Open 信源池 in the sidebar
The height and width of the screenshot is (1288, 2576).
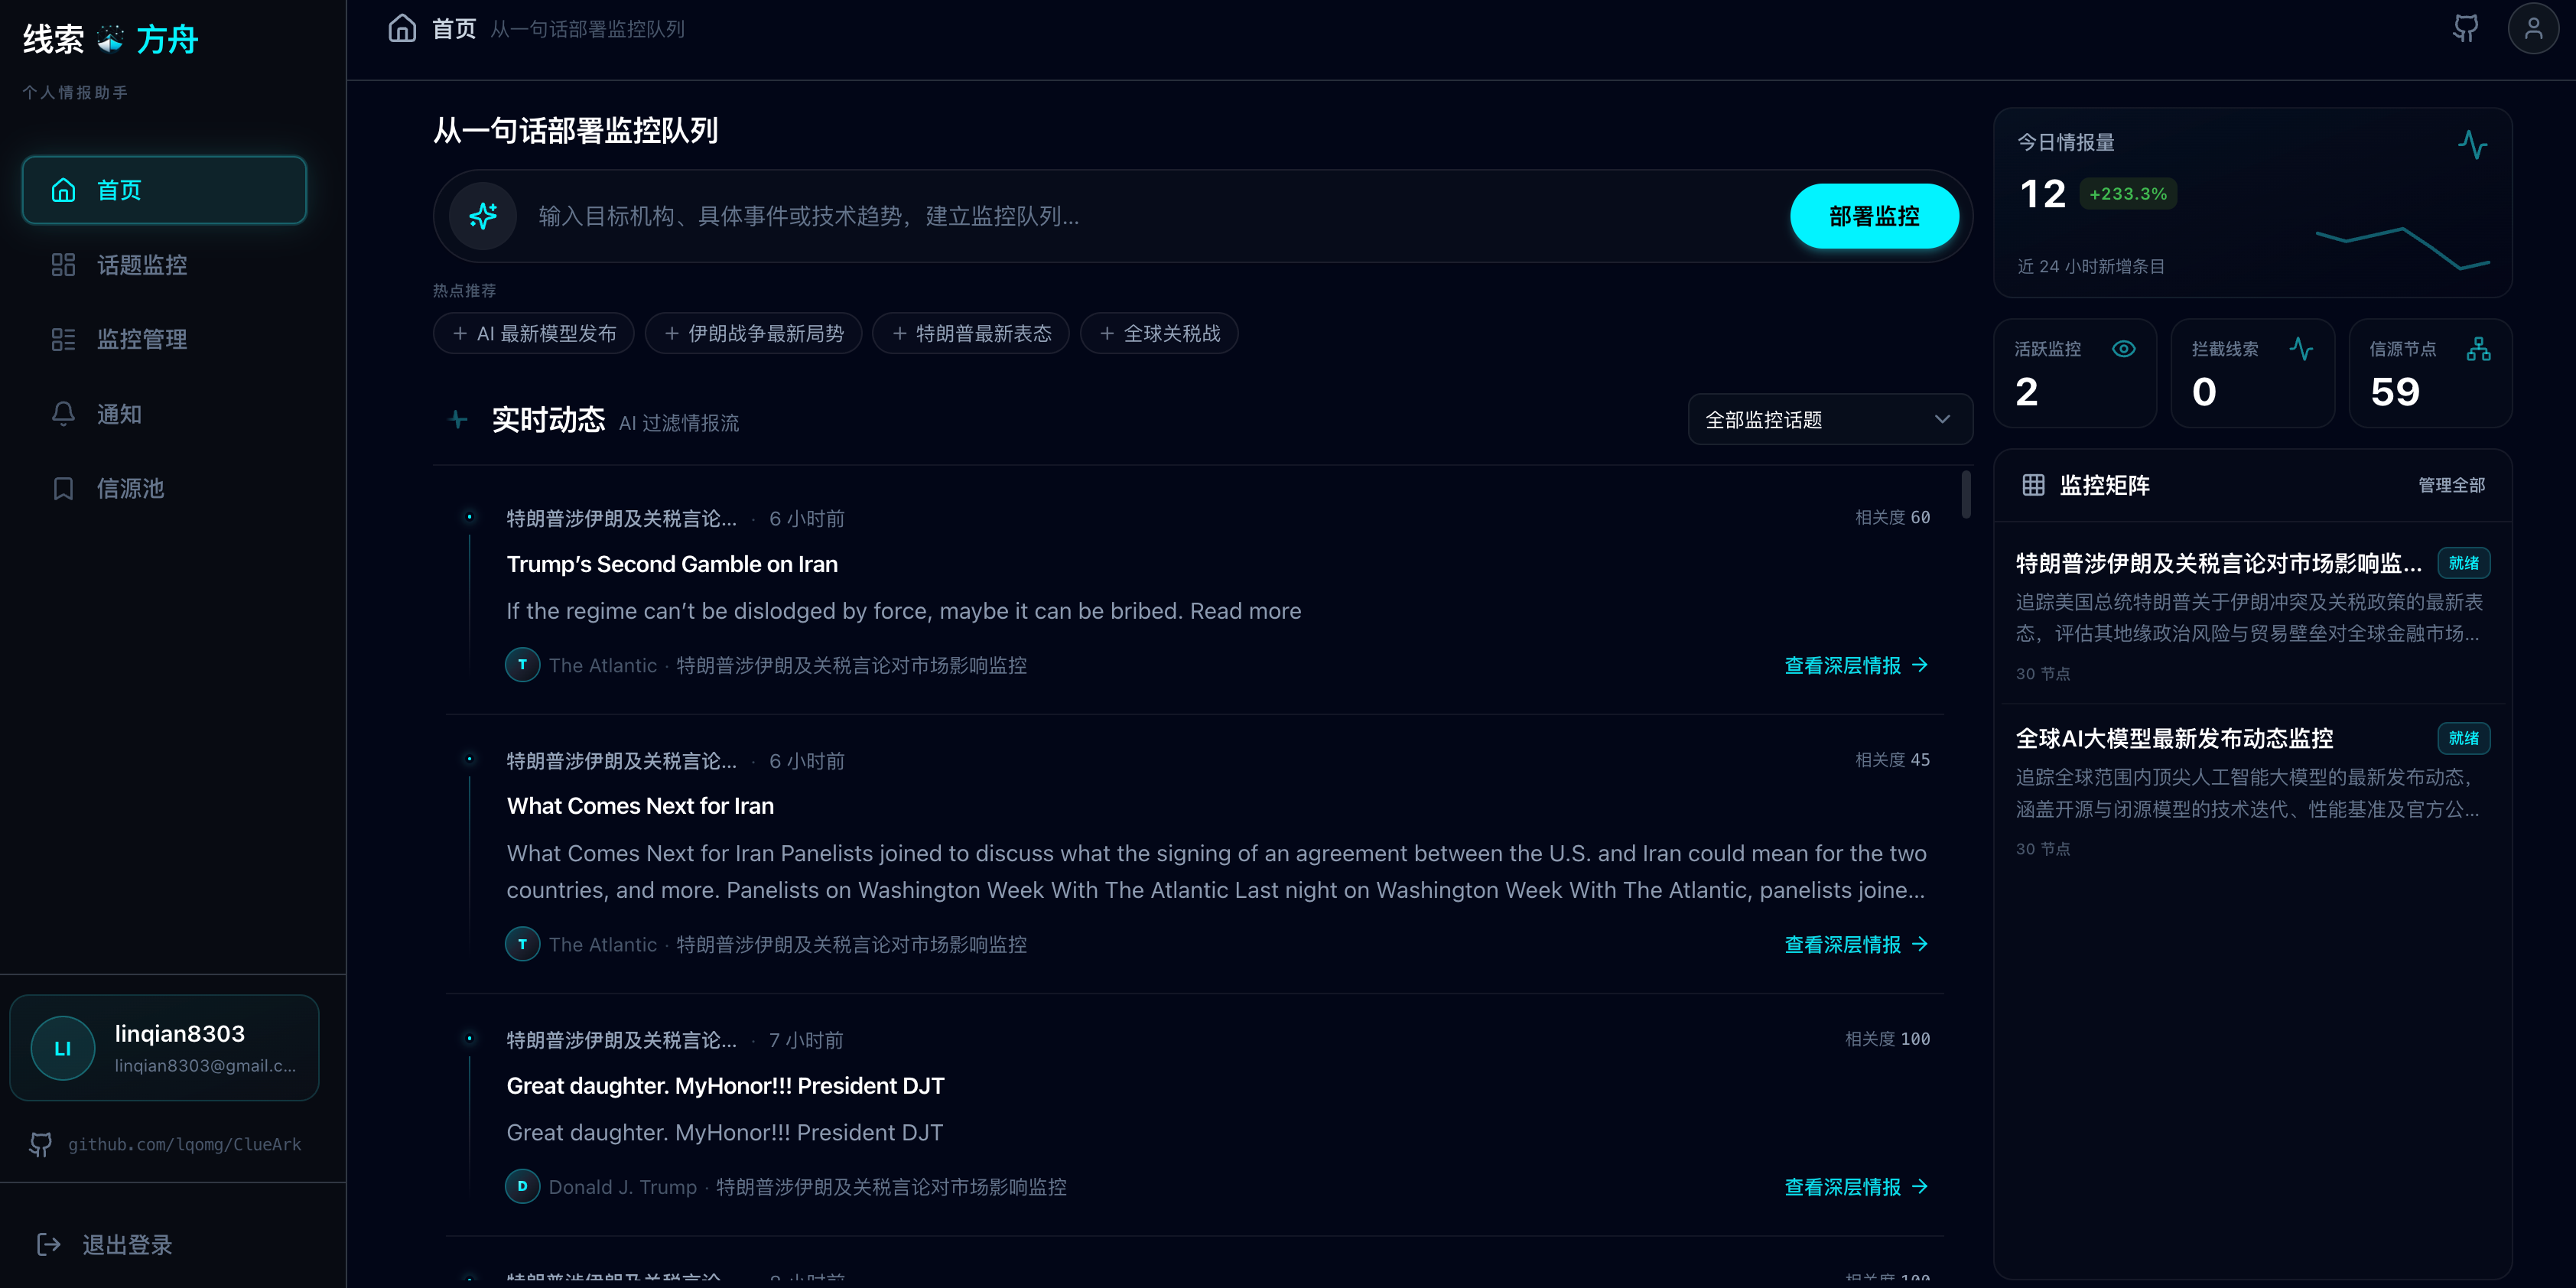coord(164,488)
